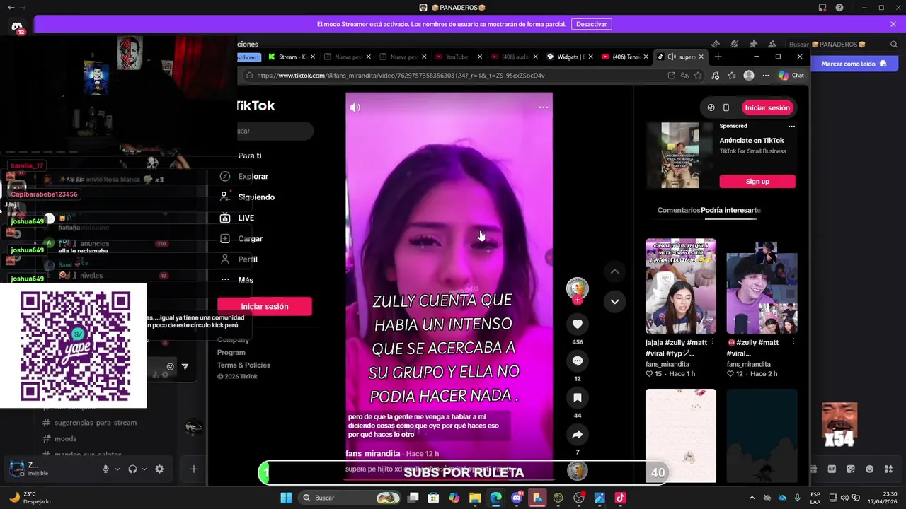Open Para ti in the TikTok sidebar
Image resolution: width=906 pixels, height=509 pixels.
(x=250, y=156)
